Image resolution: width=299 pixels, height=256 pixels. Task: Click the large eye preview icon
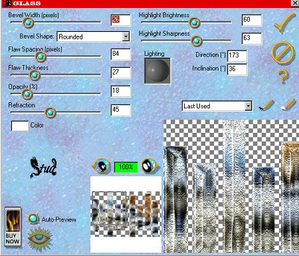pos(39,239)
